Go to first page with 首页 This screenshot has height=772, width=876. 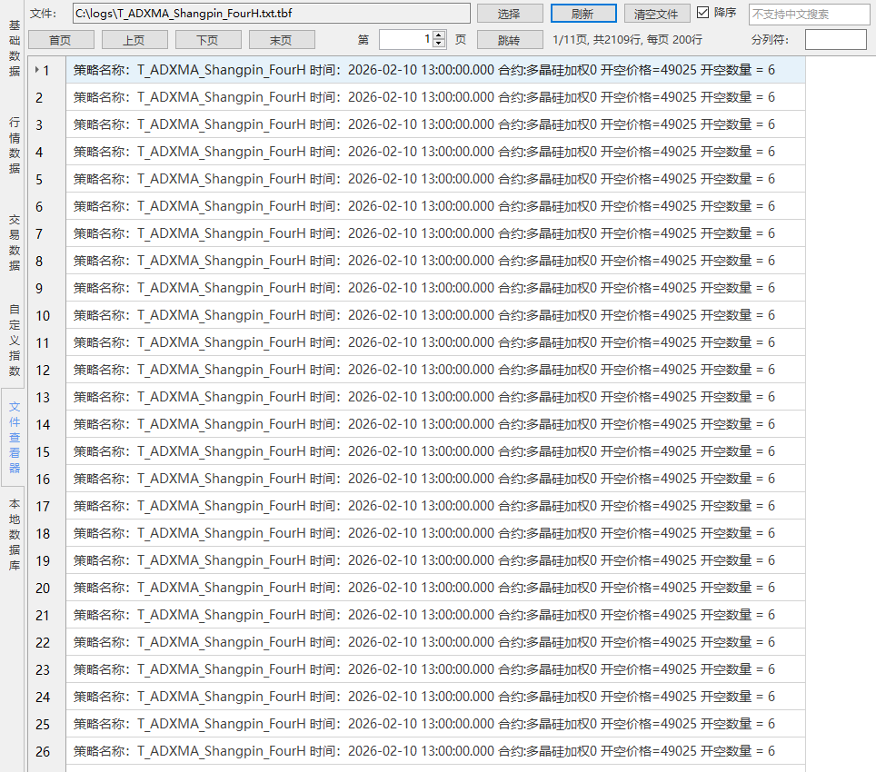tap(60, 40)
